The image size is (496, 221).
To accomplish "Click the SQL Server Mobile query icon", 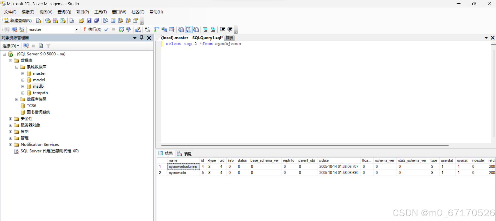I will 72,21.
